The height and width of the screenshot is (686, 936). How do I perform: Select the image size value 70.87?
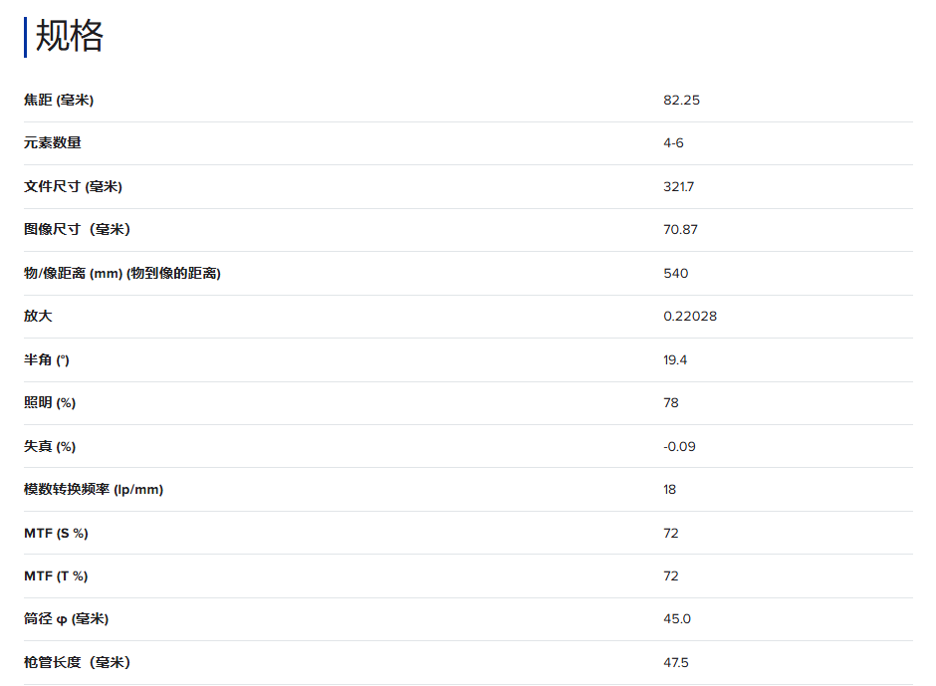pos(680,230)
